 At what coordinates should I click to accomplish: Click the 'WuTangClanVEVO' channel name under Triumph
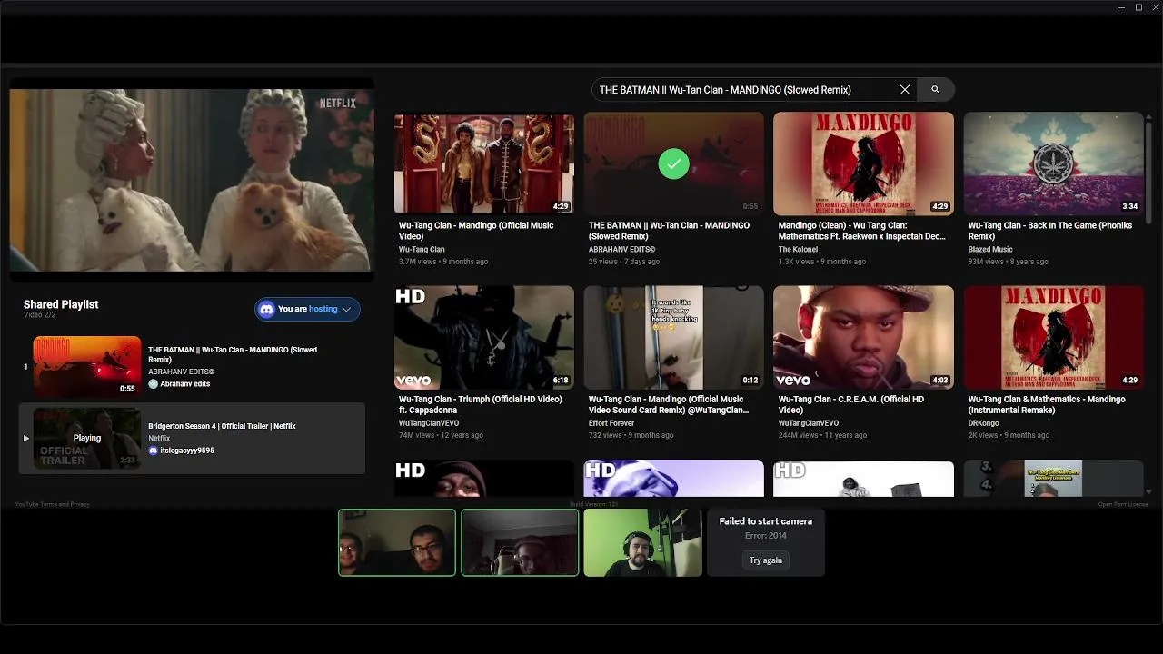pos(429,423)
